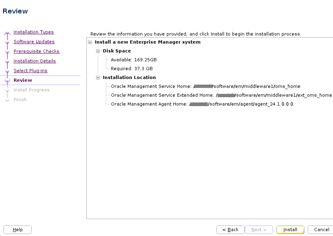Select the Review step in the sidebar
This screenshot has width=333, height=236.
pos(23,80)
